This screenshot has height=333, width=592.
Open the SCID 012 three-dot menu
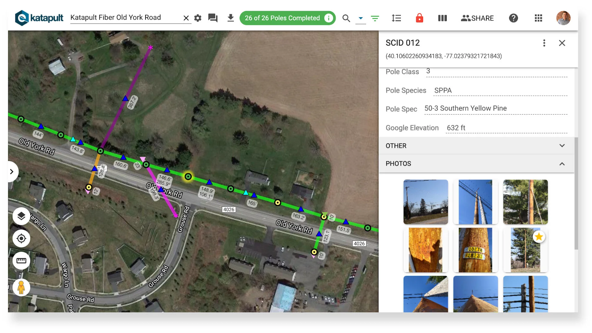pyautogui.click(x=544, y=43)
